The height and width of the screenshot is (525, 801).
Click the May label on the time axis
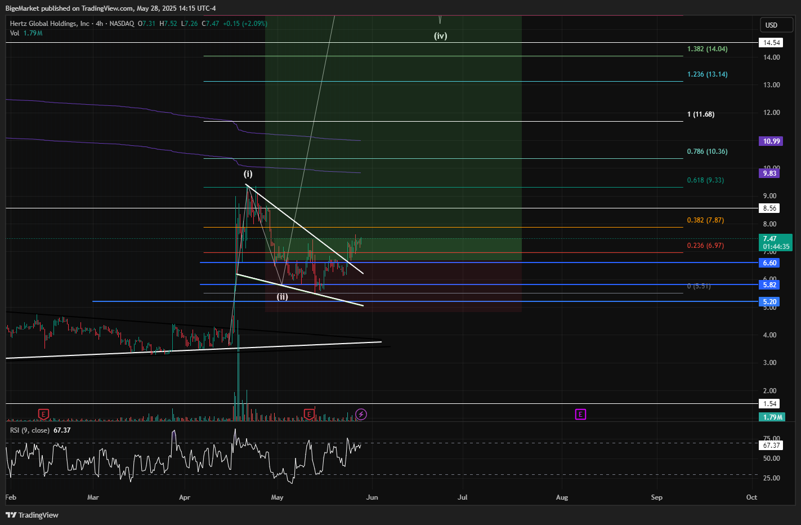[277, 497]
